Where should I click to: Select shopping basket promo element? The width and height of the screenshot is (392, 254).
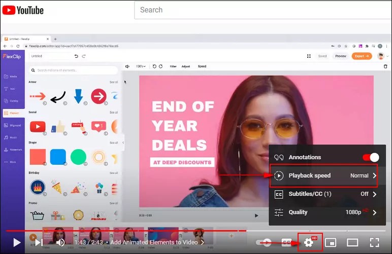pyautogui.click(x=37, y=215)
